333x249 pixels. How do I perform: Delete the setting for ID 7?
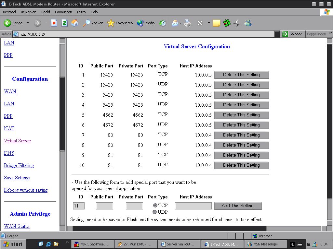[241, 135]
